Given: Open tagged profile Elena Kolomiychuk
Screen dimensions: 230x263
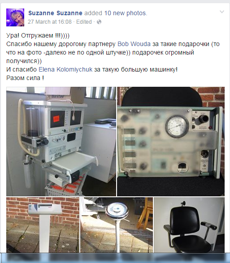Looking at the screenshot, I should [x=65, y=69].
